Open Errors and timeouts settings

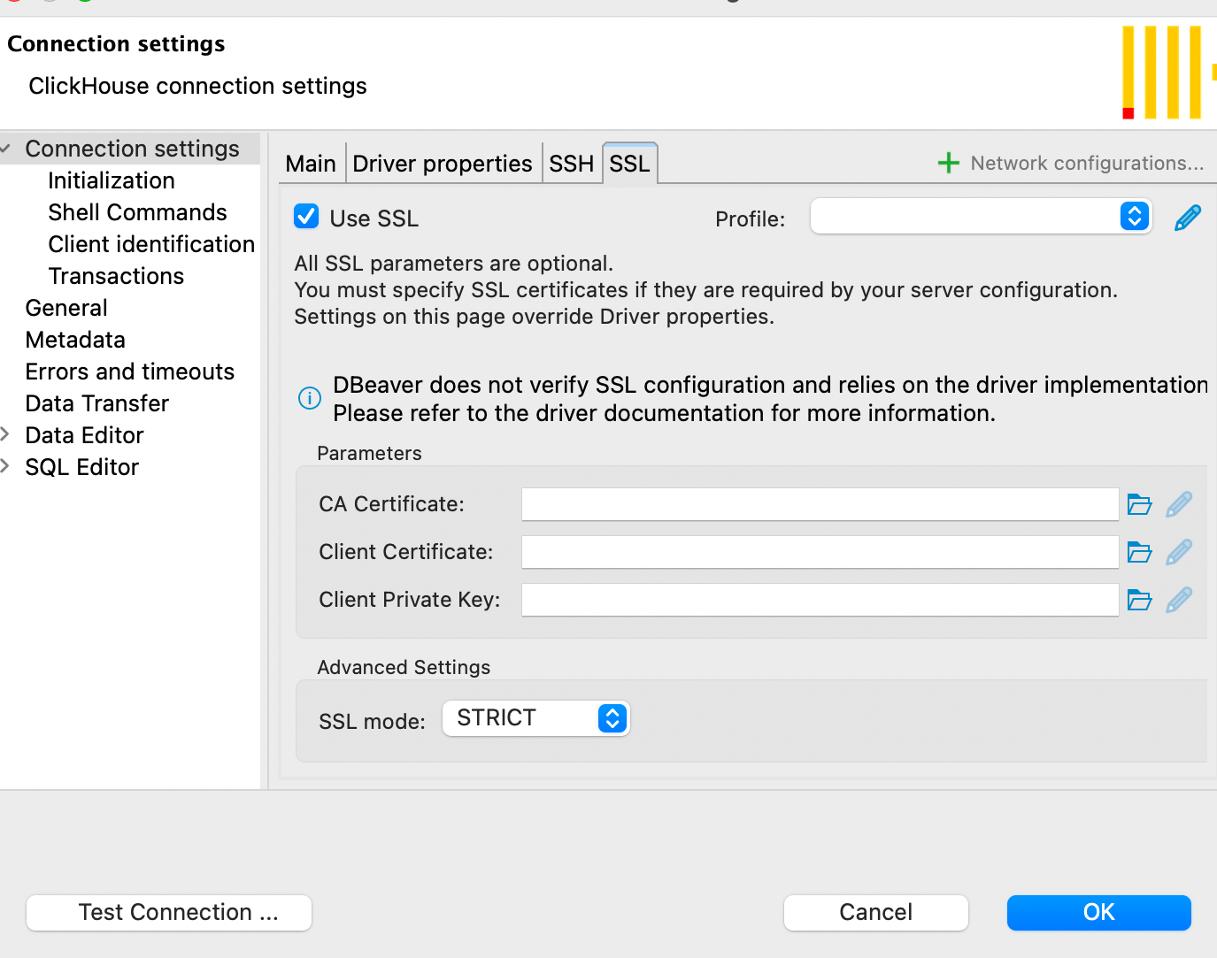[129, 372]
